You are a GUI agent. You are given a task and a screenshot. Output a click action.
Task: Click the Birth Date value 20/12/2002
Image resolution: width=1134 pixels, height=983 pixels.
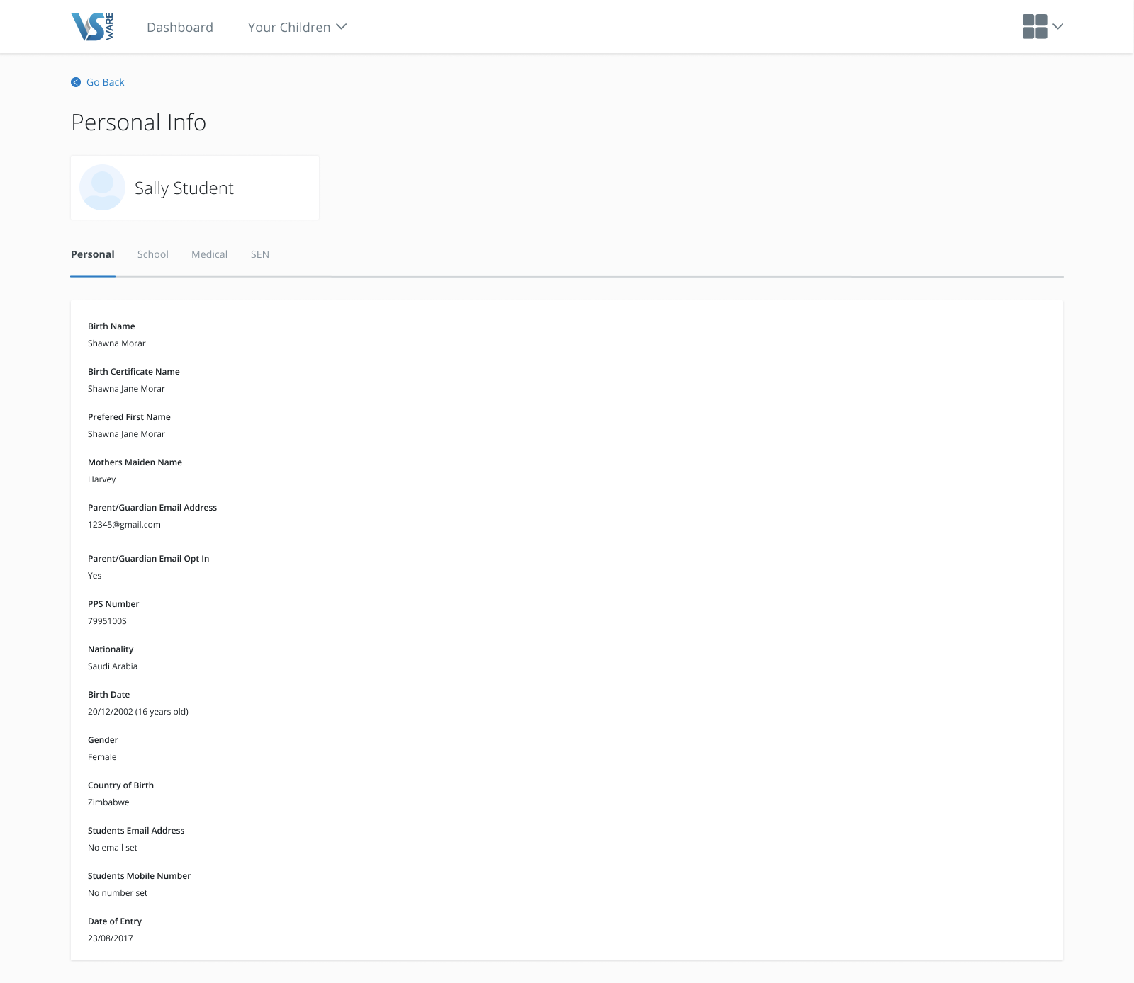[x=111, y=712]
